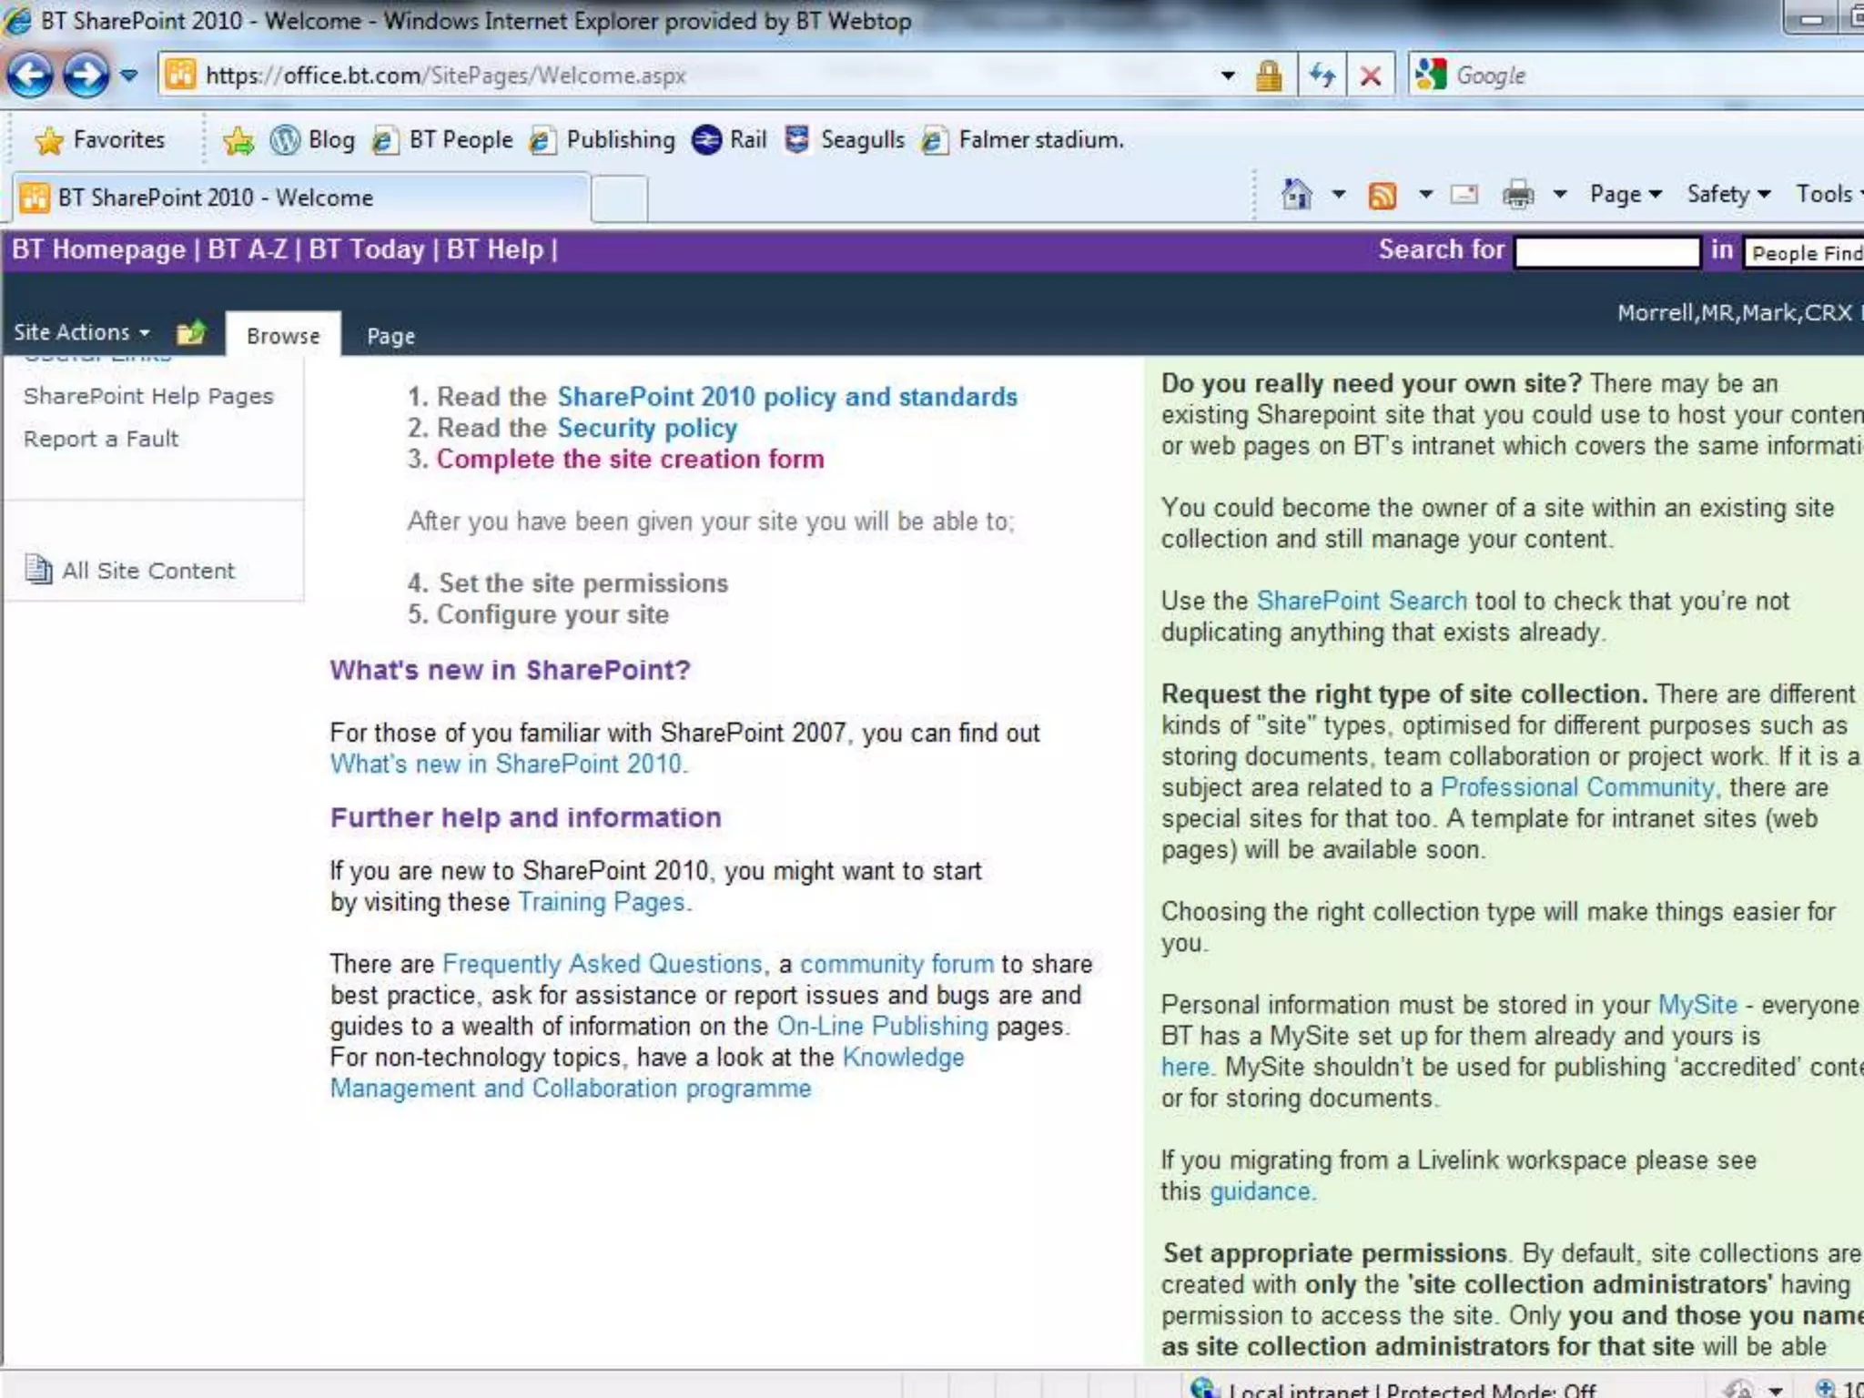Expand the Home button dropdown arrow
Viewport: 1864px width, 1398px height.
1339,194
